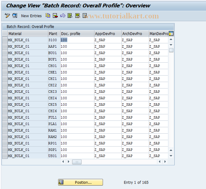Click ManDevPro field for plant CH01
The height and width of the screenshot is (189, 206).
point(158,66)
